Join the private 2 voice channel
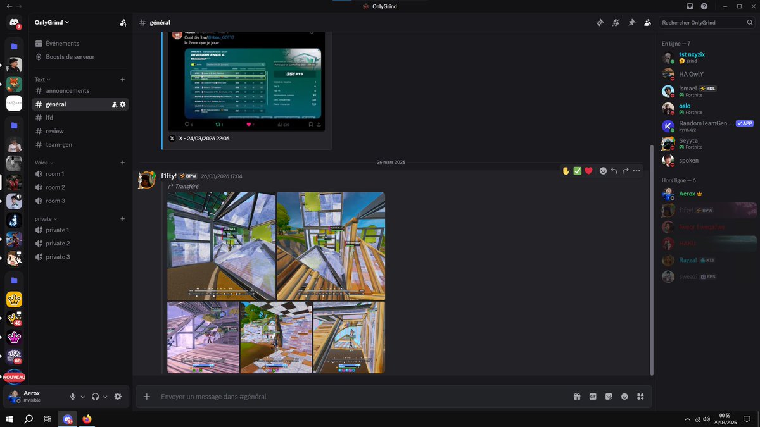The width and height of the screenshot is (760, 427). (80, 244)
